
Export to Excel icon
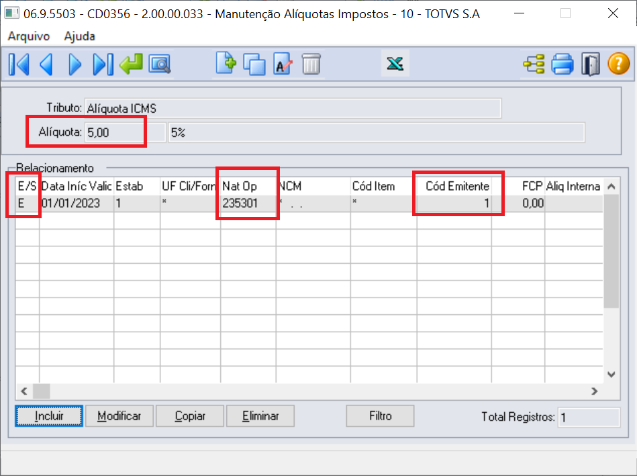tap(395, 64)
